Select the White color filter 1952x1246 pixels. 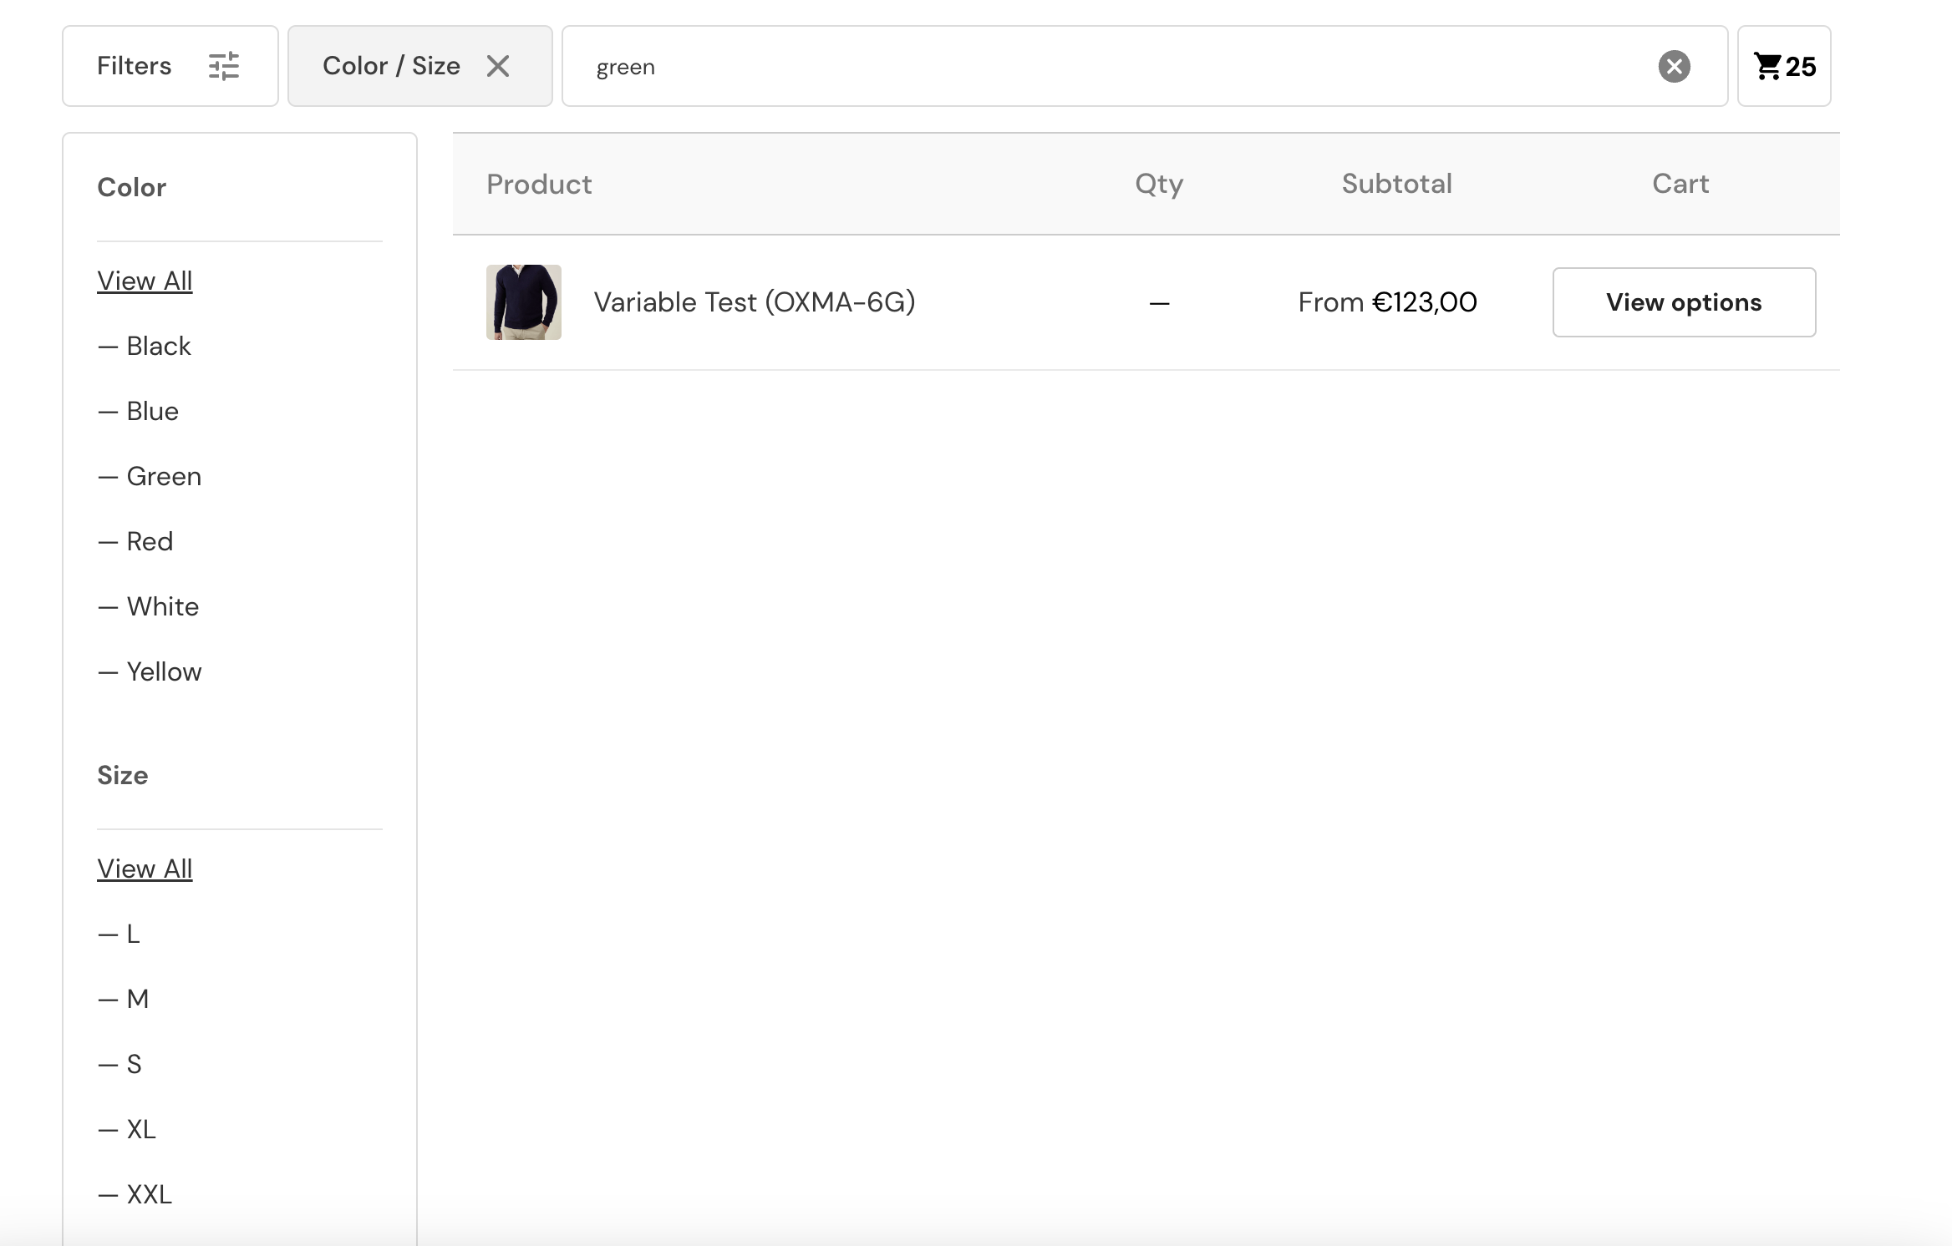pos(162,606)
